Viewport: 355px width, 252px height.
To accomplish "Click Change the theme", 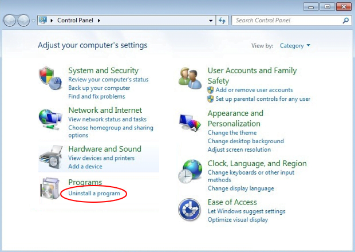I will coord(232,132).
